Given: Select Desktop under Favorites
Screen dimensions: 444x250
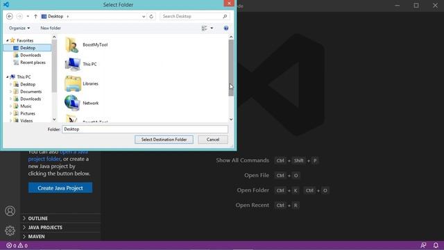Looking at the screenshot, I should pos(28,48).
